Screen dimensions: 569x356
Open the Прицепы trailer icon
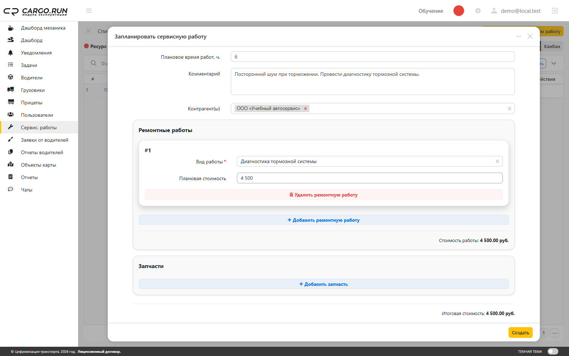click(x=11, y=103)
